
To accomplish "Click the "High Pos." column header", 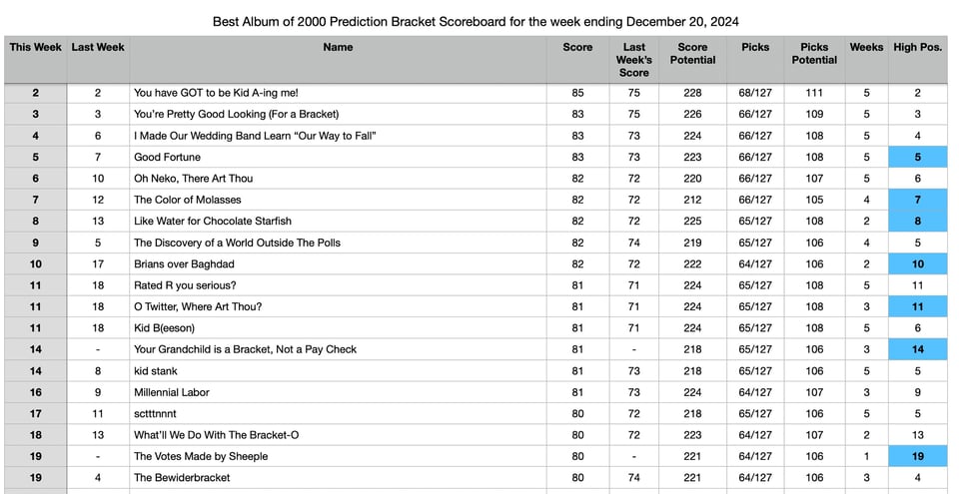I will (918, 47).
